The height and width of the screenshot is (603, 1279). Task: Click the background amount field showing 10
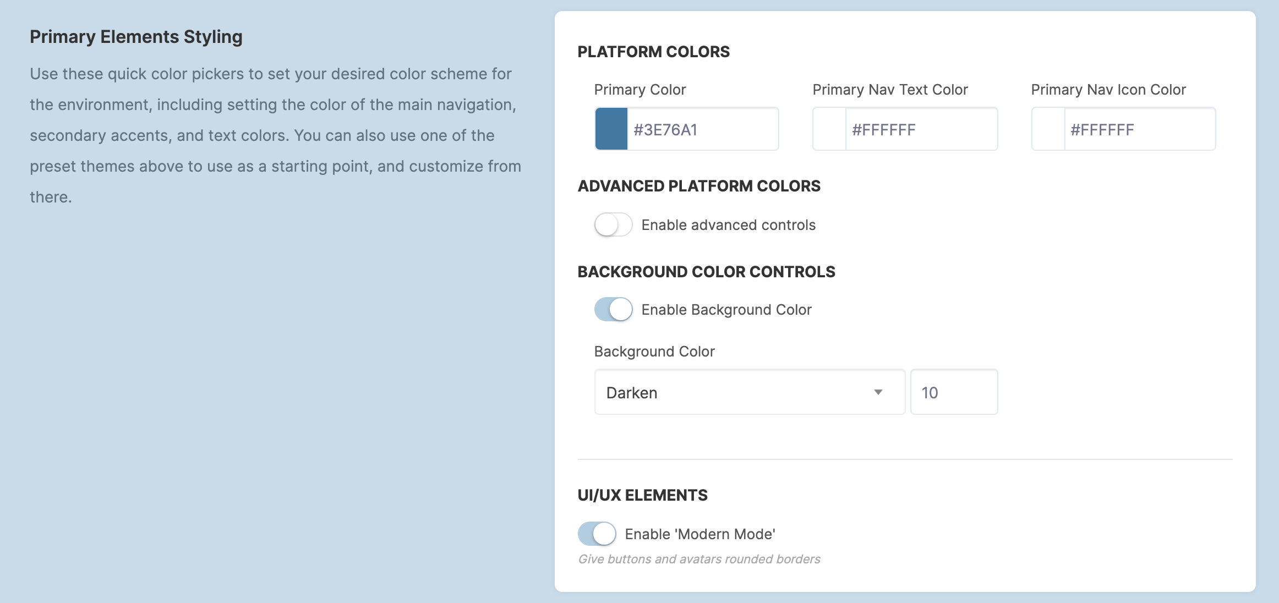click(x=954, y=392)
